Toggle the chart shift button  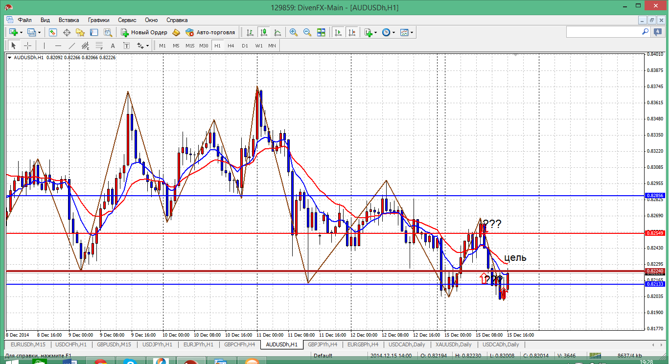351,32
